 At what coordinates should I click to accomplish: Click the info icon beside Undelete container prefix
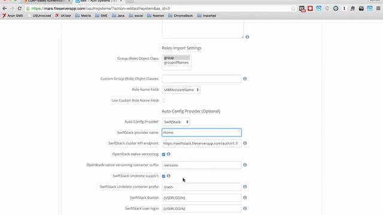(245, 187)
